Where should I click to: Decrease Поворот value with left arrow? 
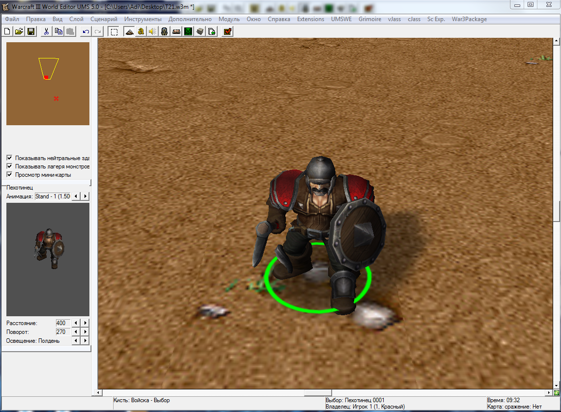76,331
